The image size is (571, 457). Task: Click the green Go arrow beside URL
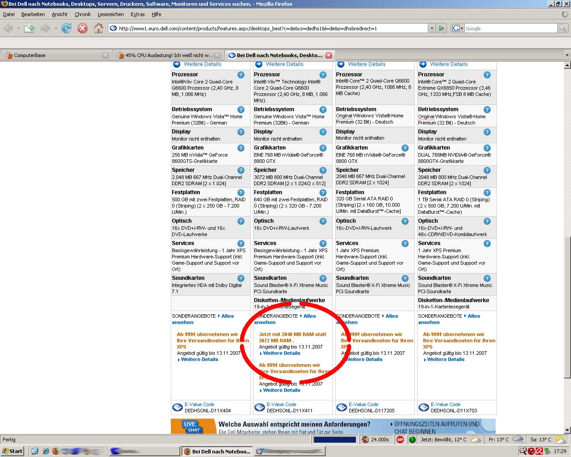442,28
